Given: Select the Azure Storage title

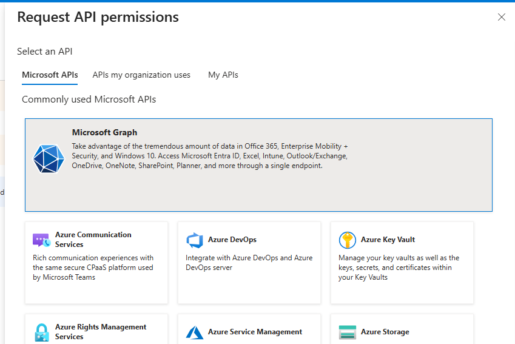Looking at the screenshot, I should (385, 332).
